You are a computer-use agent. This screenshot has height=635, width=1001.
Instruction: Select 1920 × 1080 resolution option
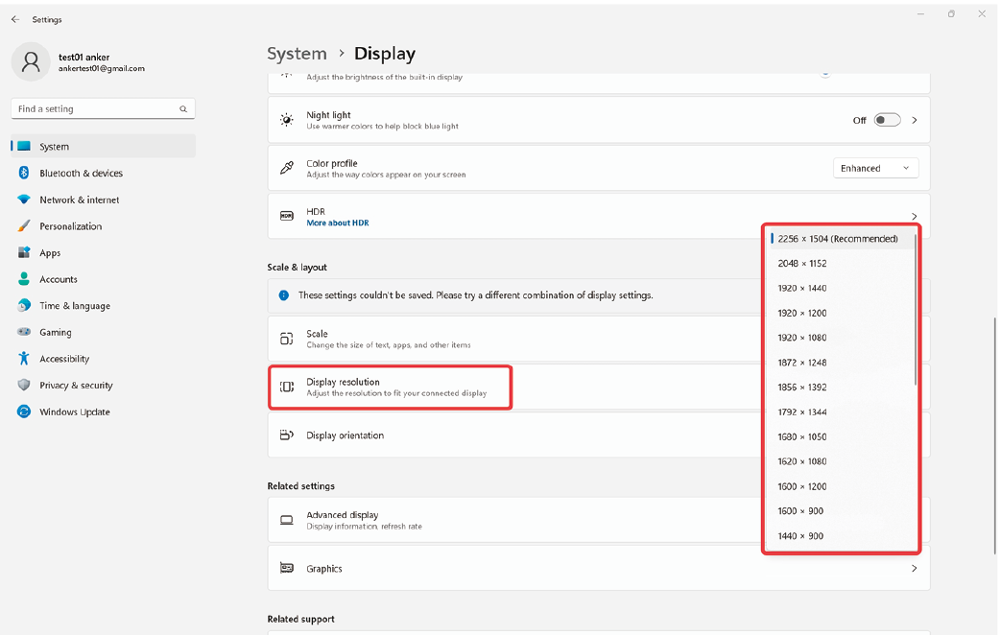click(802, 338)
